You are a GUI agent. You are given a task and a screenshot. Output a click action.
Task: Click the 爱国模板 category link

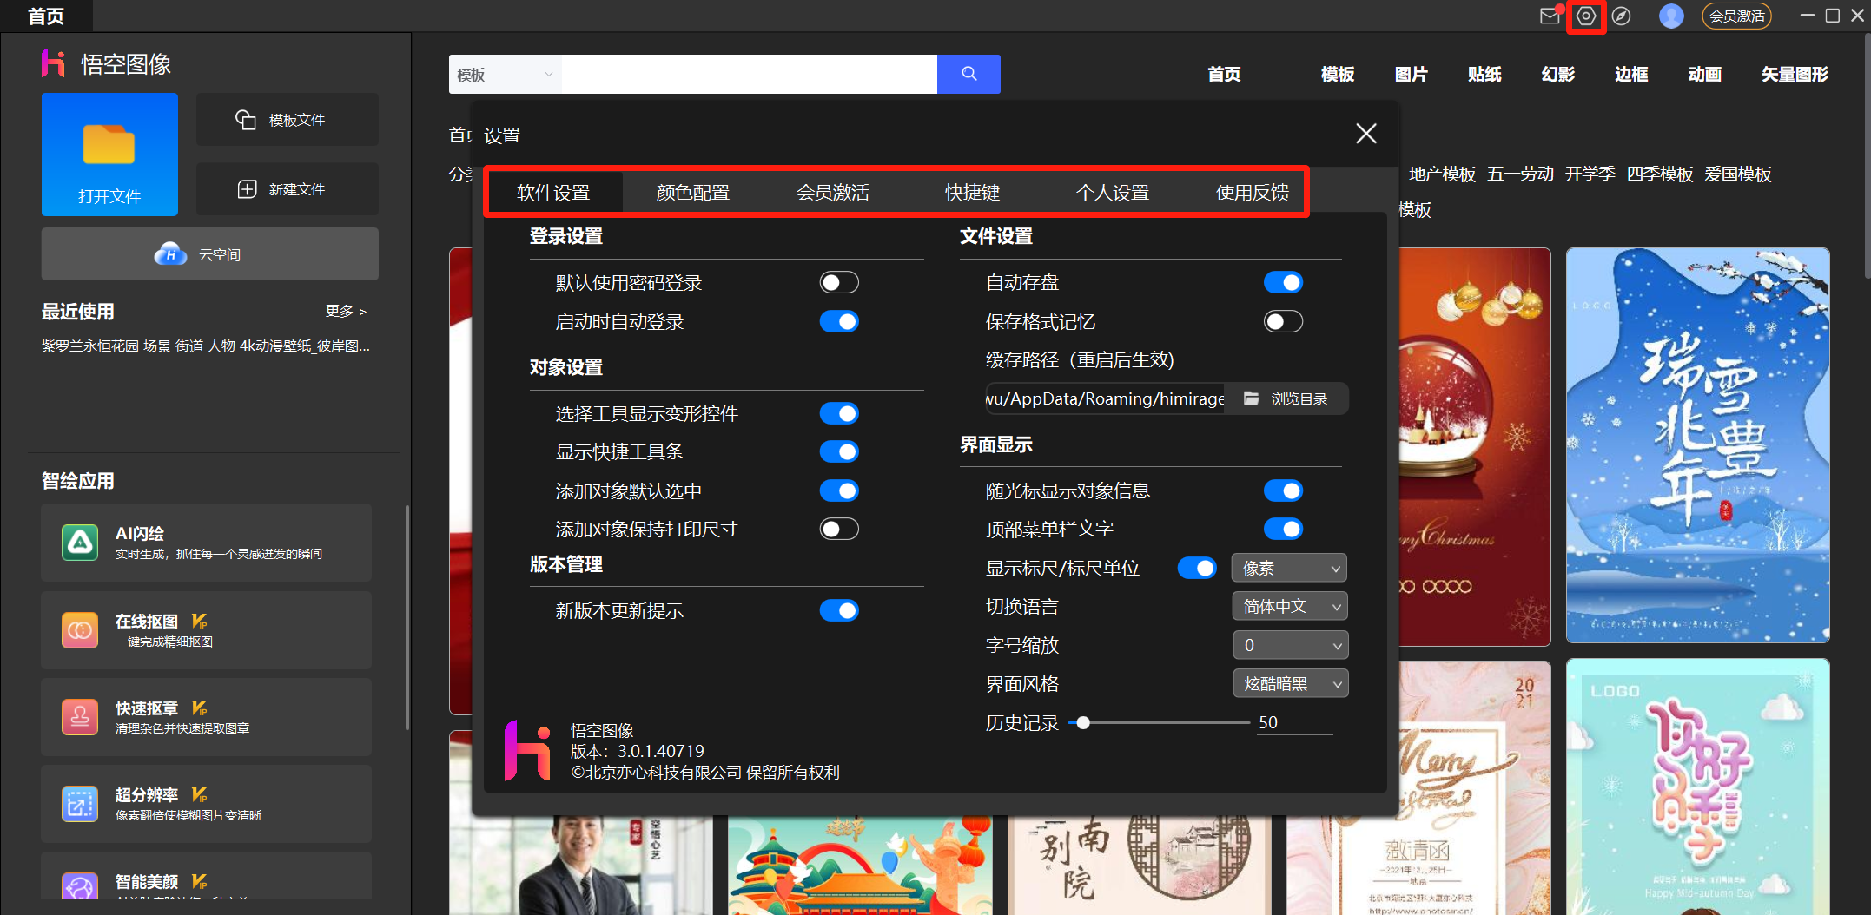(1737, 174)
